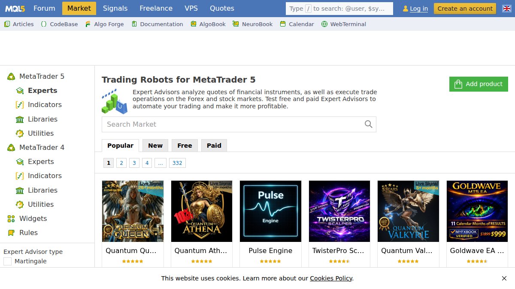The image size is (515, 289).
Task: Switch to the New tab
Action: pyautogui.click(x=155, y=146)
